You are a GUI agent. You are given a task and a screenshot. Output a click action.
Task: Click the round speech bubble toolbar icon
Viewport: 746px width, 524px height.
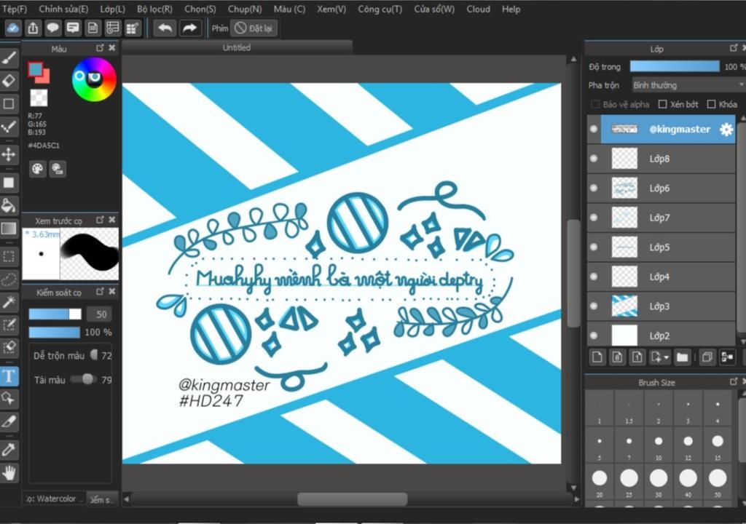52,28
